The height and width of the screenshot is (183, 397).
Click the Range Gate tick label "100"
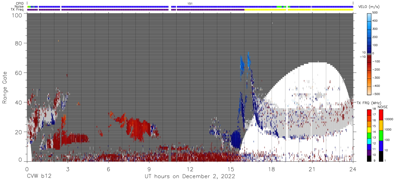tap(17, 15)
